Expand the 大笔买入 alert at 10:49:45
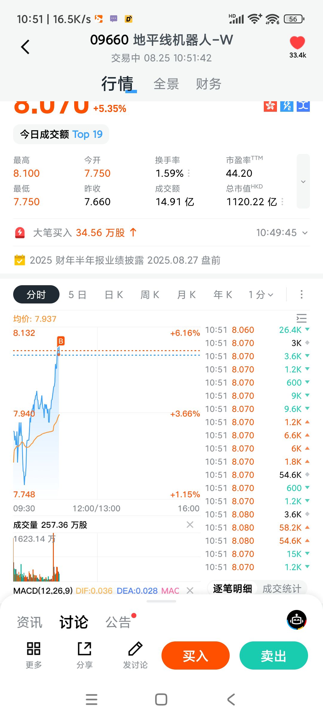The image size is (323, 719). point(305,233)
